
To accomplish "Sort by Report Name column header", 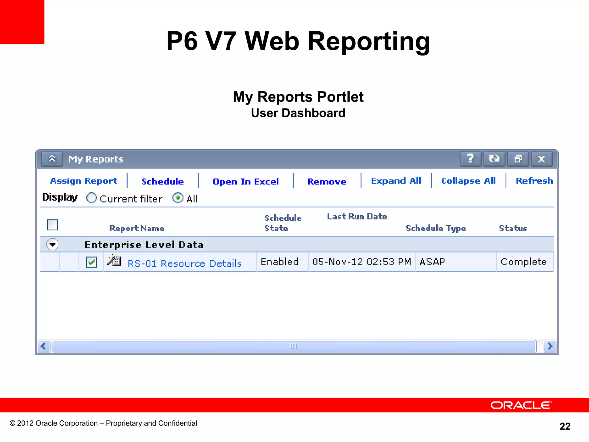I will pyautogui.click(x=137, y=228).
